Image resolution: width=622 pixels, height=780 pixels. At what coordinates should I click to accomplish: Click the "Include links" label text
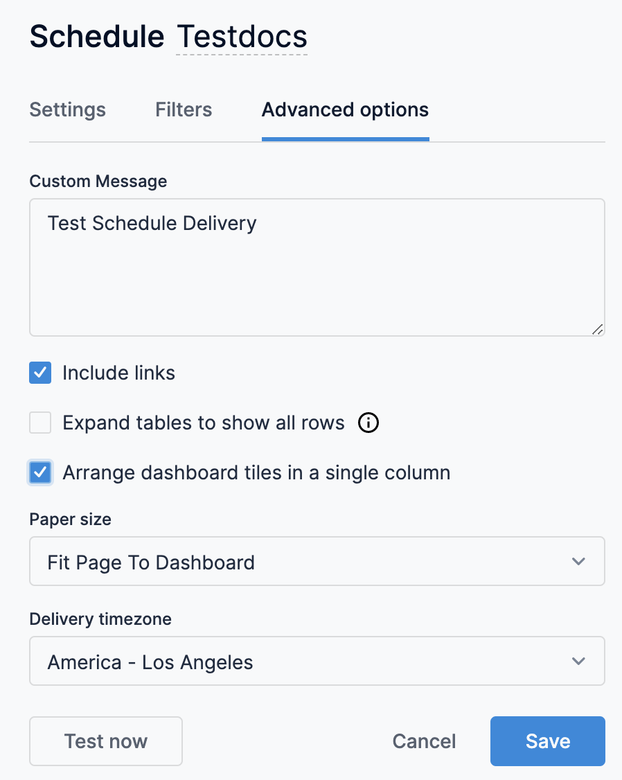pos(118,373)
